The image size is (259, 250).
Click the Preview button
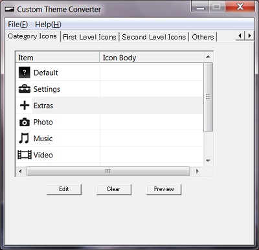164,189
